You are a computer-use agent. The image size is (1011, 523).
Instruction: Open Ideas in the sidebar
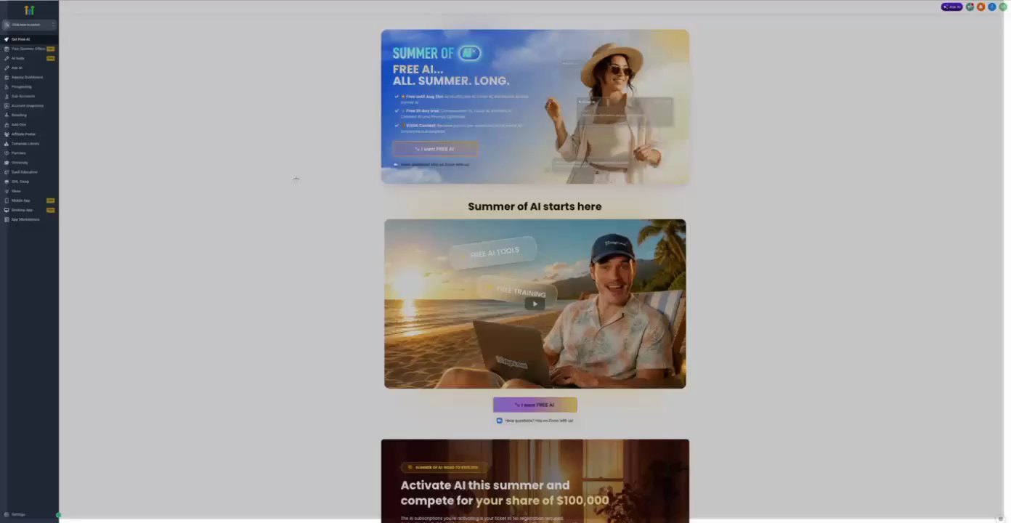[15, 191]
